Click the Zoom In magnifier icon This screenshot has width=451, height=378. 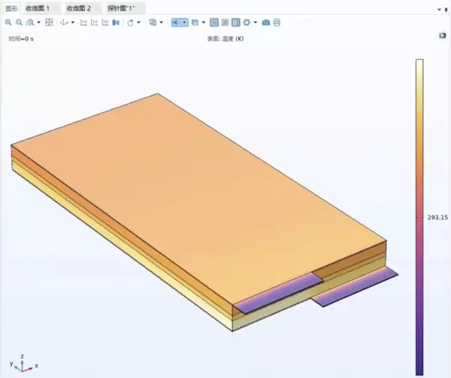click(8, 23)
